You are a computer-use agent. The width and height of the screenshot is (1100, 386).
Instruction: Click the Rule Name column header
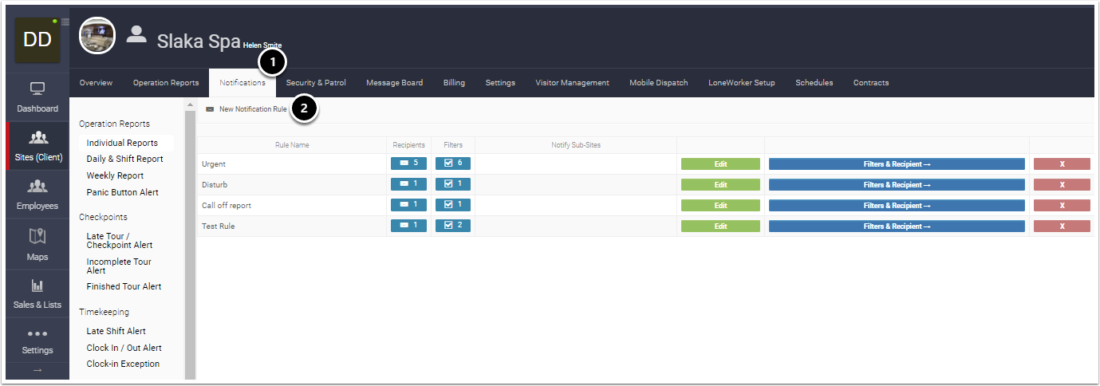click(292, 145)
